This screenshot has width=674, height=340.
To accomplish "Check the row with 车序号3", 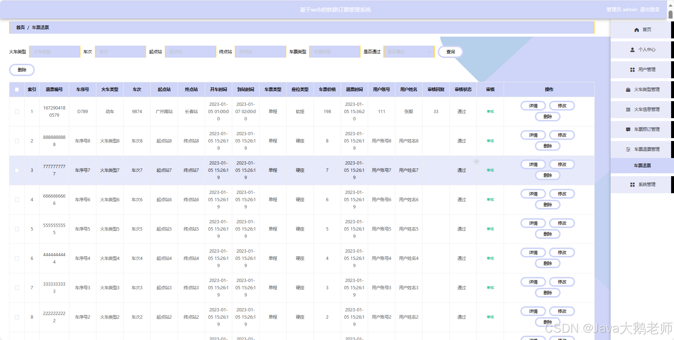I will click(x=17, y=288).
